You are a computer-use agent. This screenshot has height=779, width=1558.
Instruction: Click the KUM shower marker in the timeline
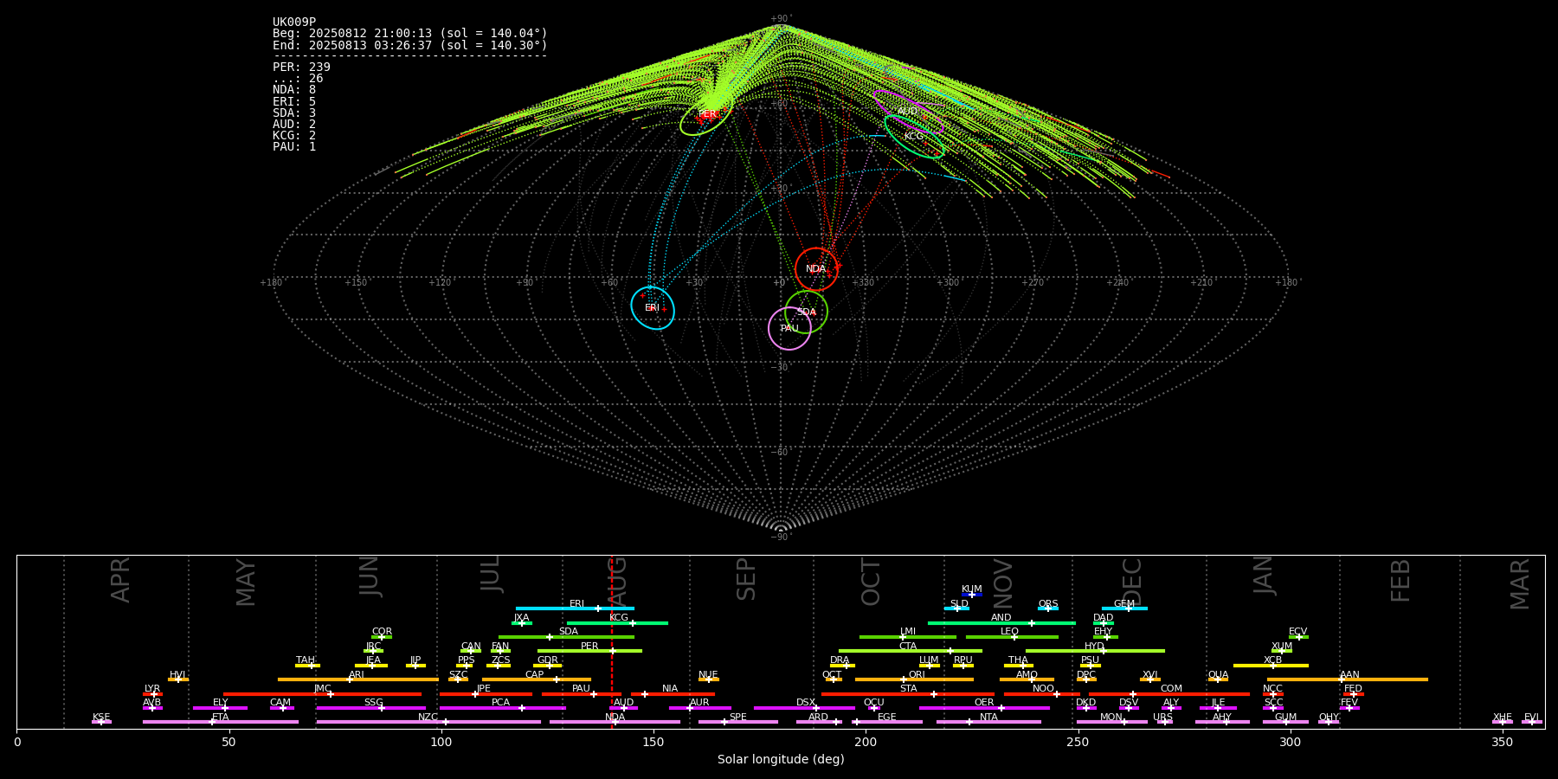[x=972, y=594]
